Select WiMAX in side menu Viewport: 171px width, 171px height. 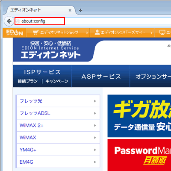click(59, 138)
